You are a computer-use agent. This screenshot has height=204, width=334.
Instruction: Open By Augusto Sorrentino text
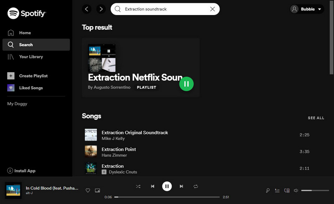point(109,87)
